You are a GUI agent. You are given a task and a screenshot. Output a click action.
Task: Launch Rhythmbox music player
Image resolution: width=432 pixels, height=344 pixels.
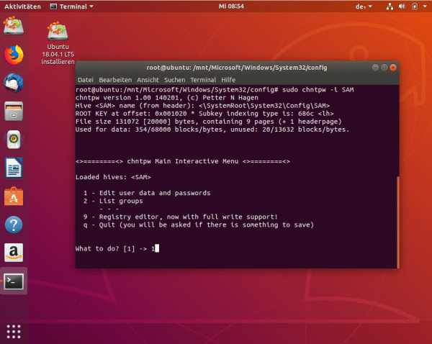pyautogui.click(x=14, y=140)
